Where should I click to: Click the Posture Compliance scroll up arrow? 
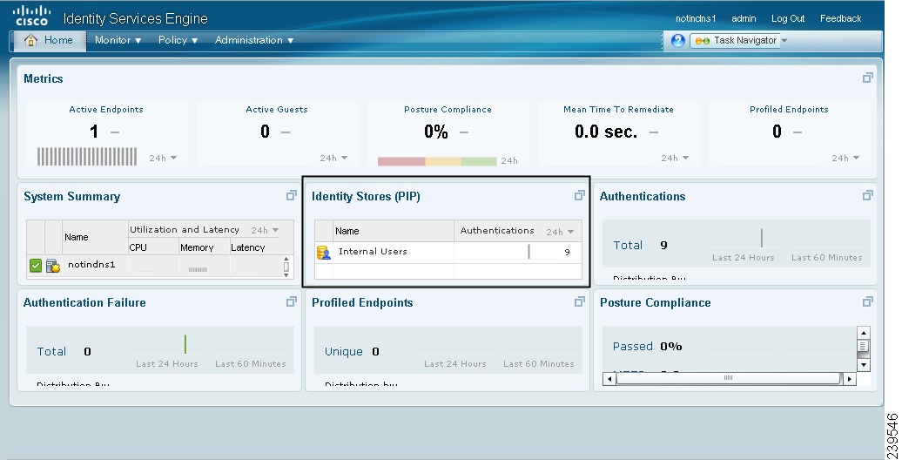[x=863, y=333]
